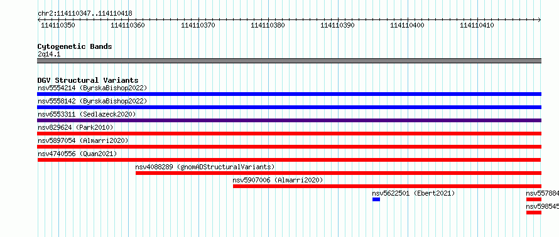Select the blue bar for nsv5558142
The image size is (559, 237).
coord(289,107)
